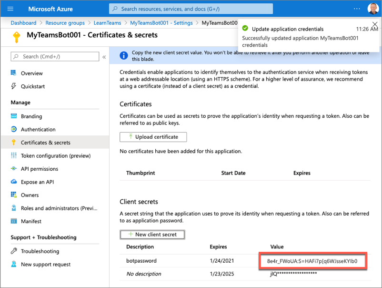The height and width of the screenshot is (288, 382).
Task: Open Expose an API
Action: [x=37, y=182]
